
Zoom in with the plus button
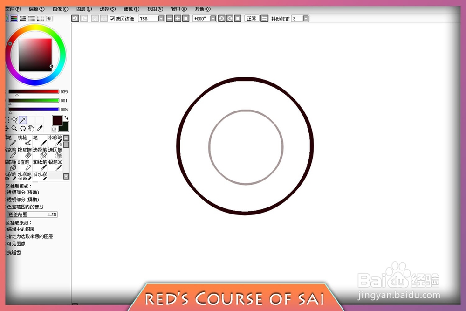[178, 19]
